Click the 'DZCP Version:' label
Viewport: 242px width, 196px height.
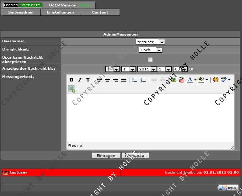point(64,5)
